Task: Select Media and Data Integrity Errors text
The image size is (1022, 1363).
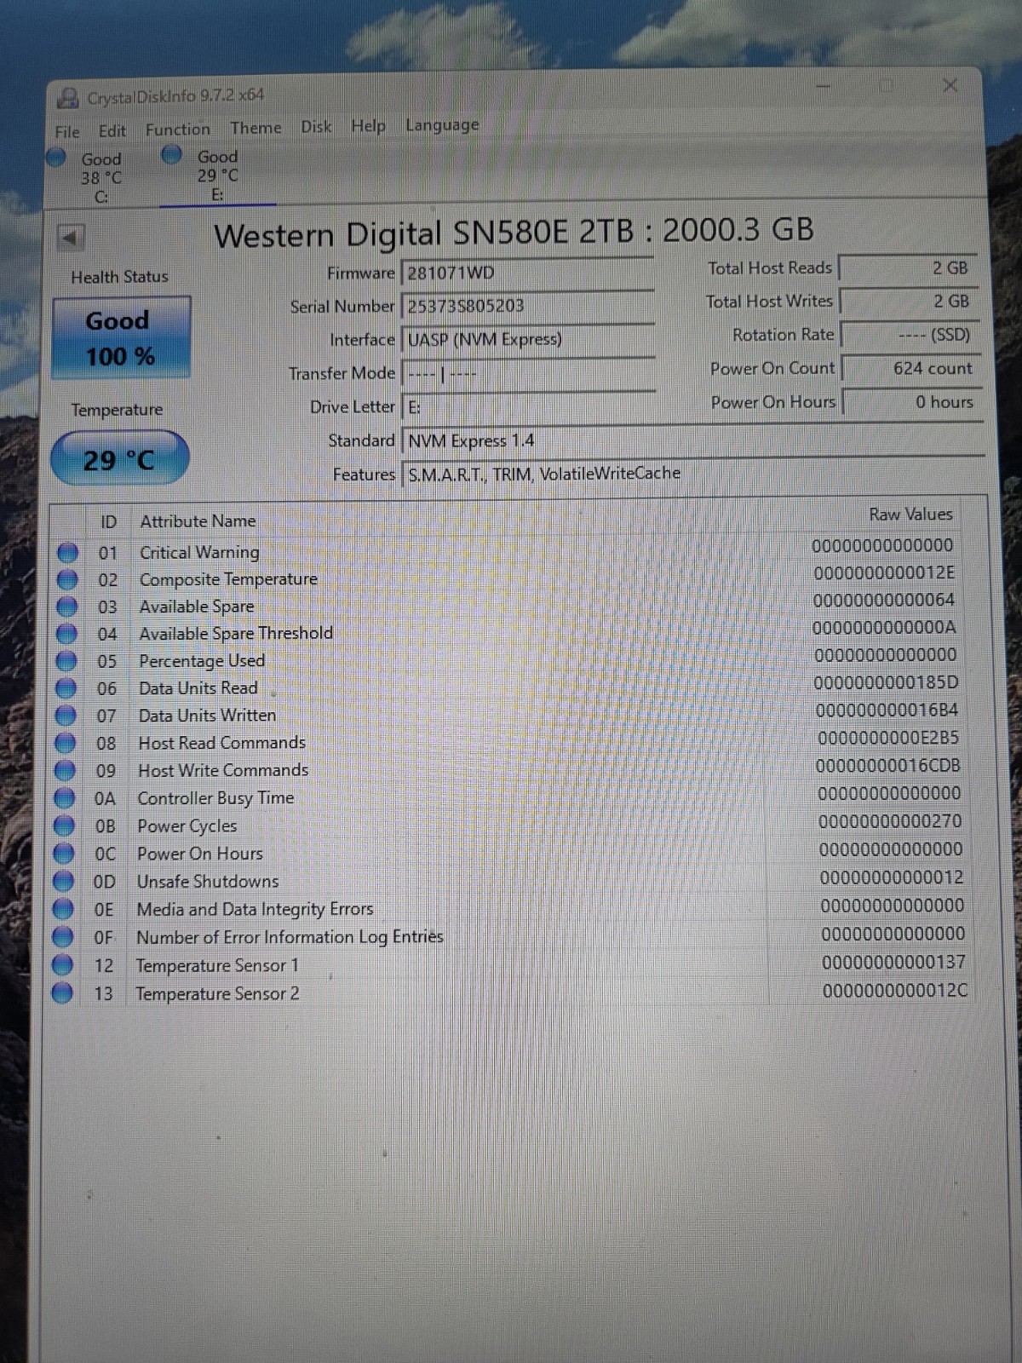Action: click(255, 909)
